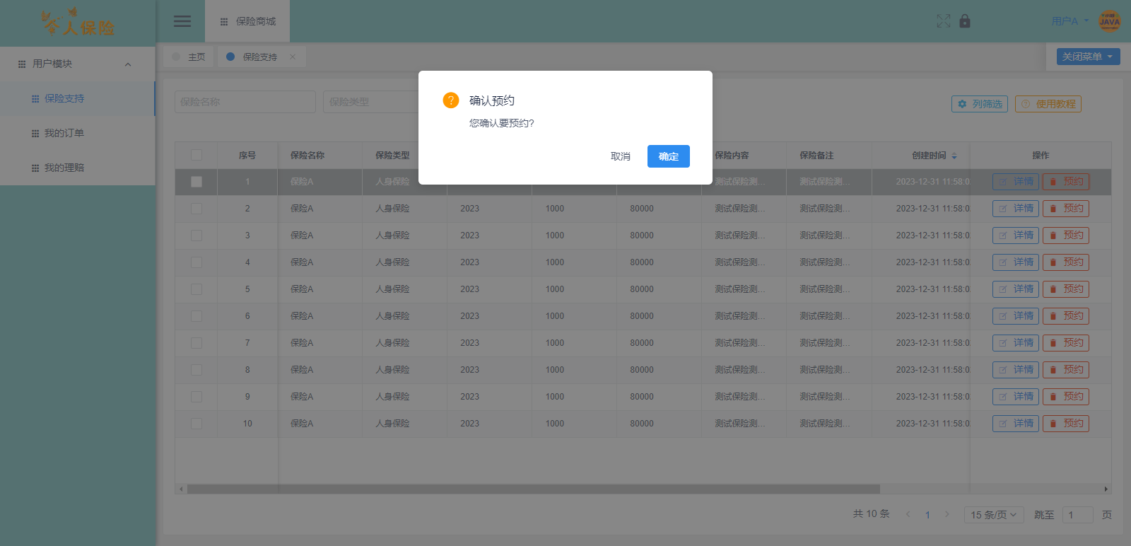Check the checkbox for row 2
Viewport: 1131px width, 546px height.
click(x=197, y=209)
